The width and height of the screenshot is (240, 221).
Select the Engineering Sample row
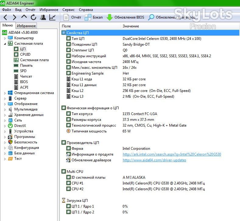pyautogui.click(x=150, y=73)
